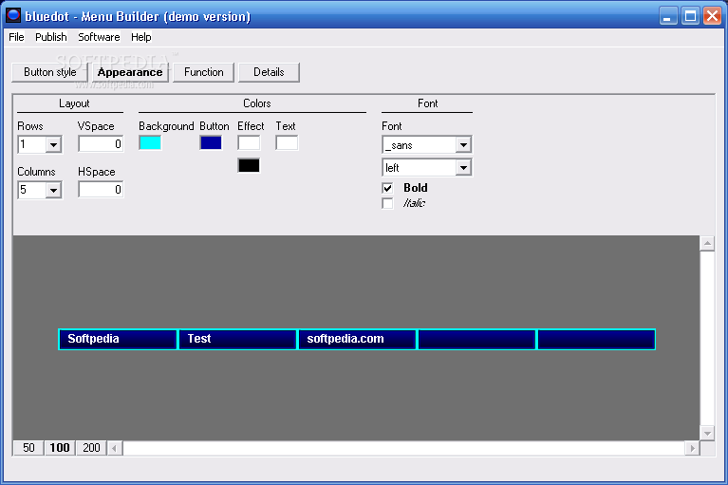Viewport: 728px width, 485px height.
Task: Click the preview scroll down arrow
Action: [x=707, y=434]
